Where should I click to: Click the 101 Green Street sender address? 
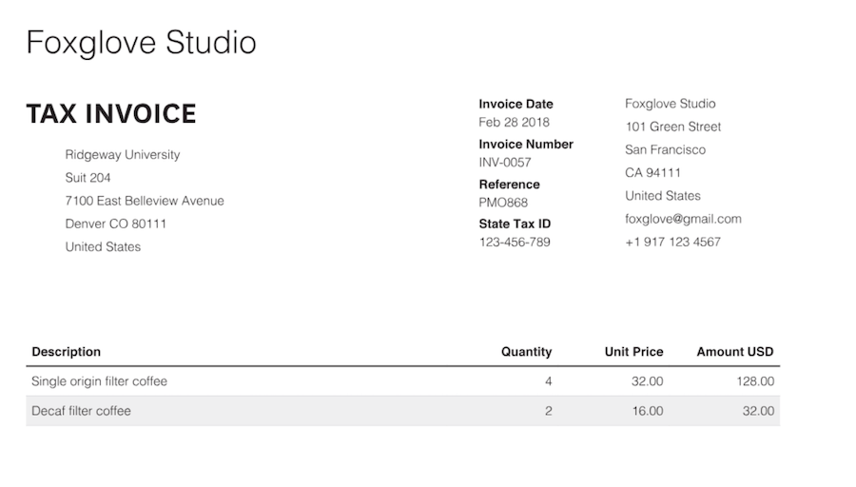pyautogui.click(x=672, y=127)
